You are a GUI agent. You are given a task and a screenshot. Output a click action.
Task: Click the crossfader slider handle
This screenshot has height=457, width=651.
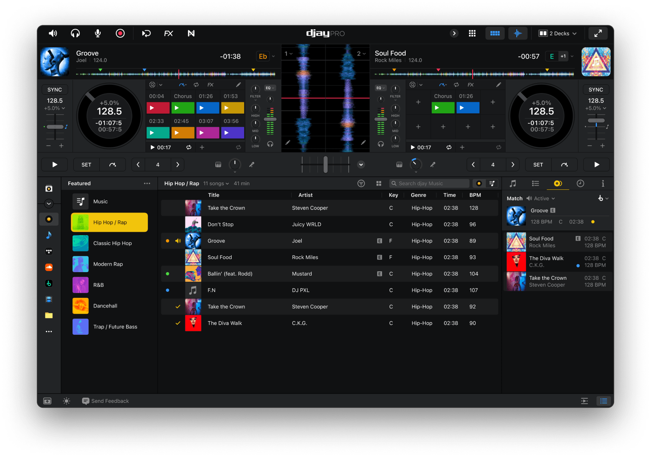325,165
